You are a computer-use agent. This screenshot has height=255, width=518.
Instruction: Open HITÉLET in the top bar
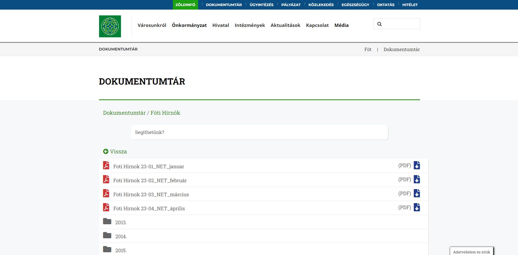click(410, 5)
